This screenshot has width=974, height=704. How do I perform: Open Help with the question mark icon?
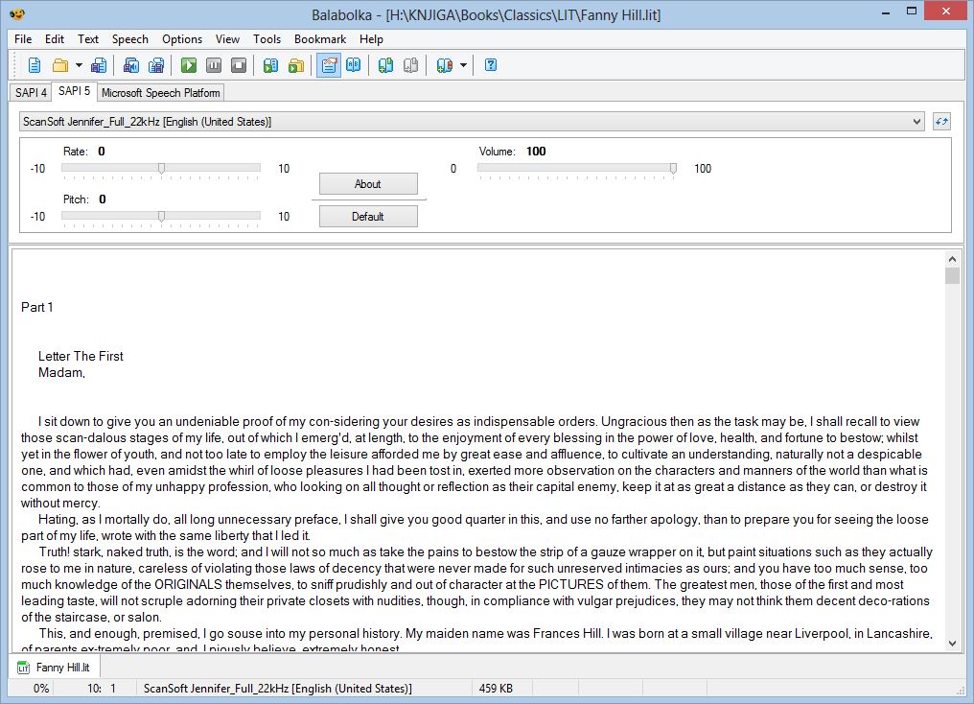coord(491,65)
